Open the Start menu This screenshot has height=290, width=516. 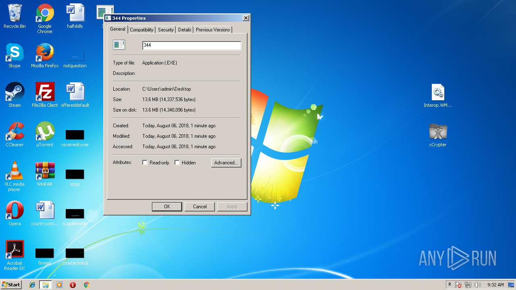coord(11,285)
